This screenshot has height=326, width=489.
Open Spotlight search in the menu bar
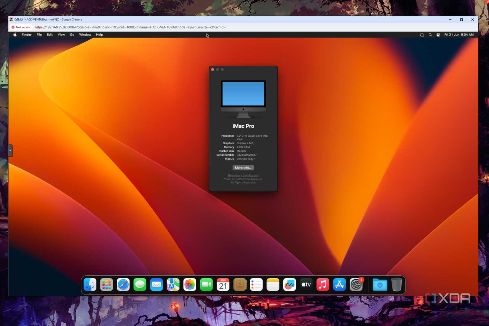pyautogui.click(x=430, y=35)
